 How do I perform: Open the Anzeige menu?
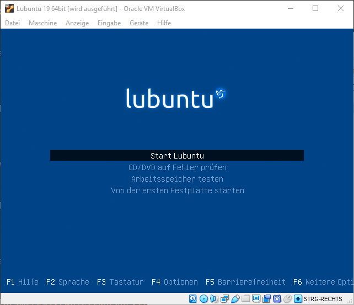[77, 23]
